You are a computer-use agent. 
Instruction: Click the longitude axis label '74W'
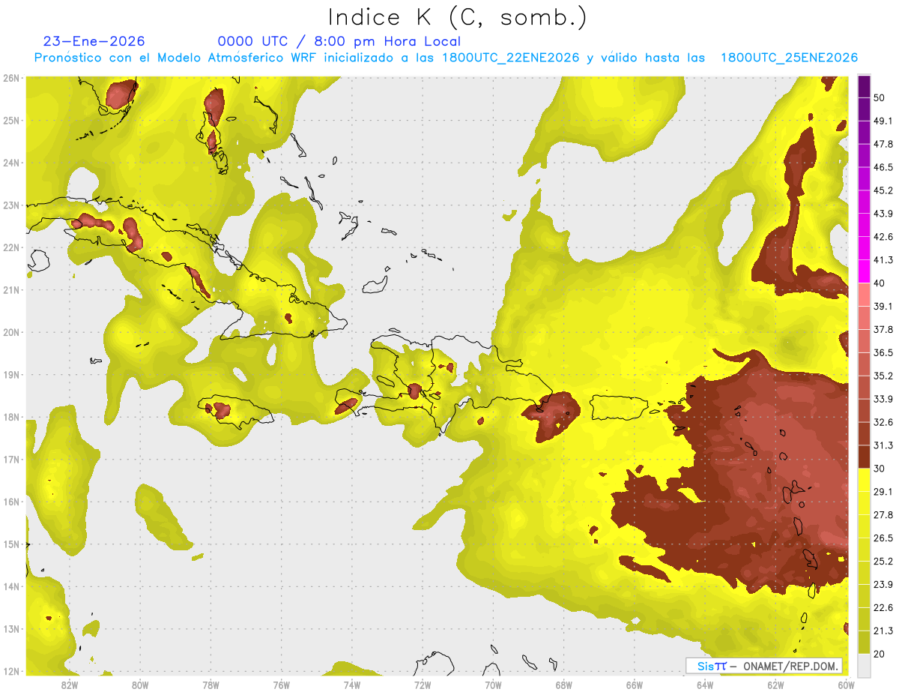[x=352, y=685]
